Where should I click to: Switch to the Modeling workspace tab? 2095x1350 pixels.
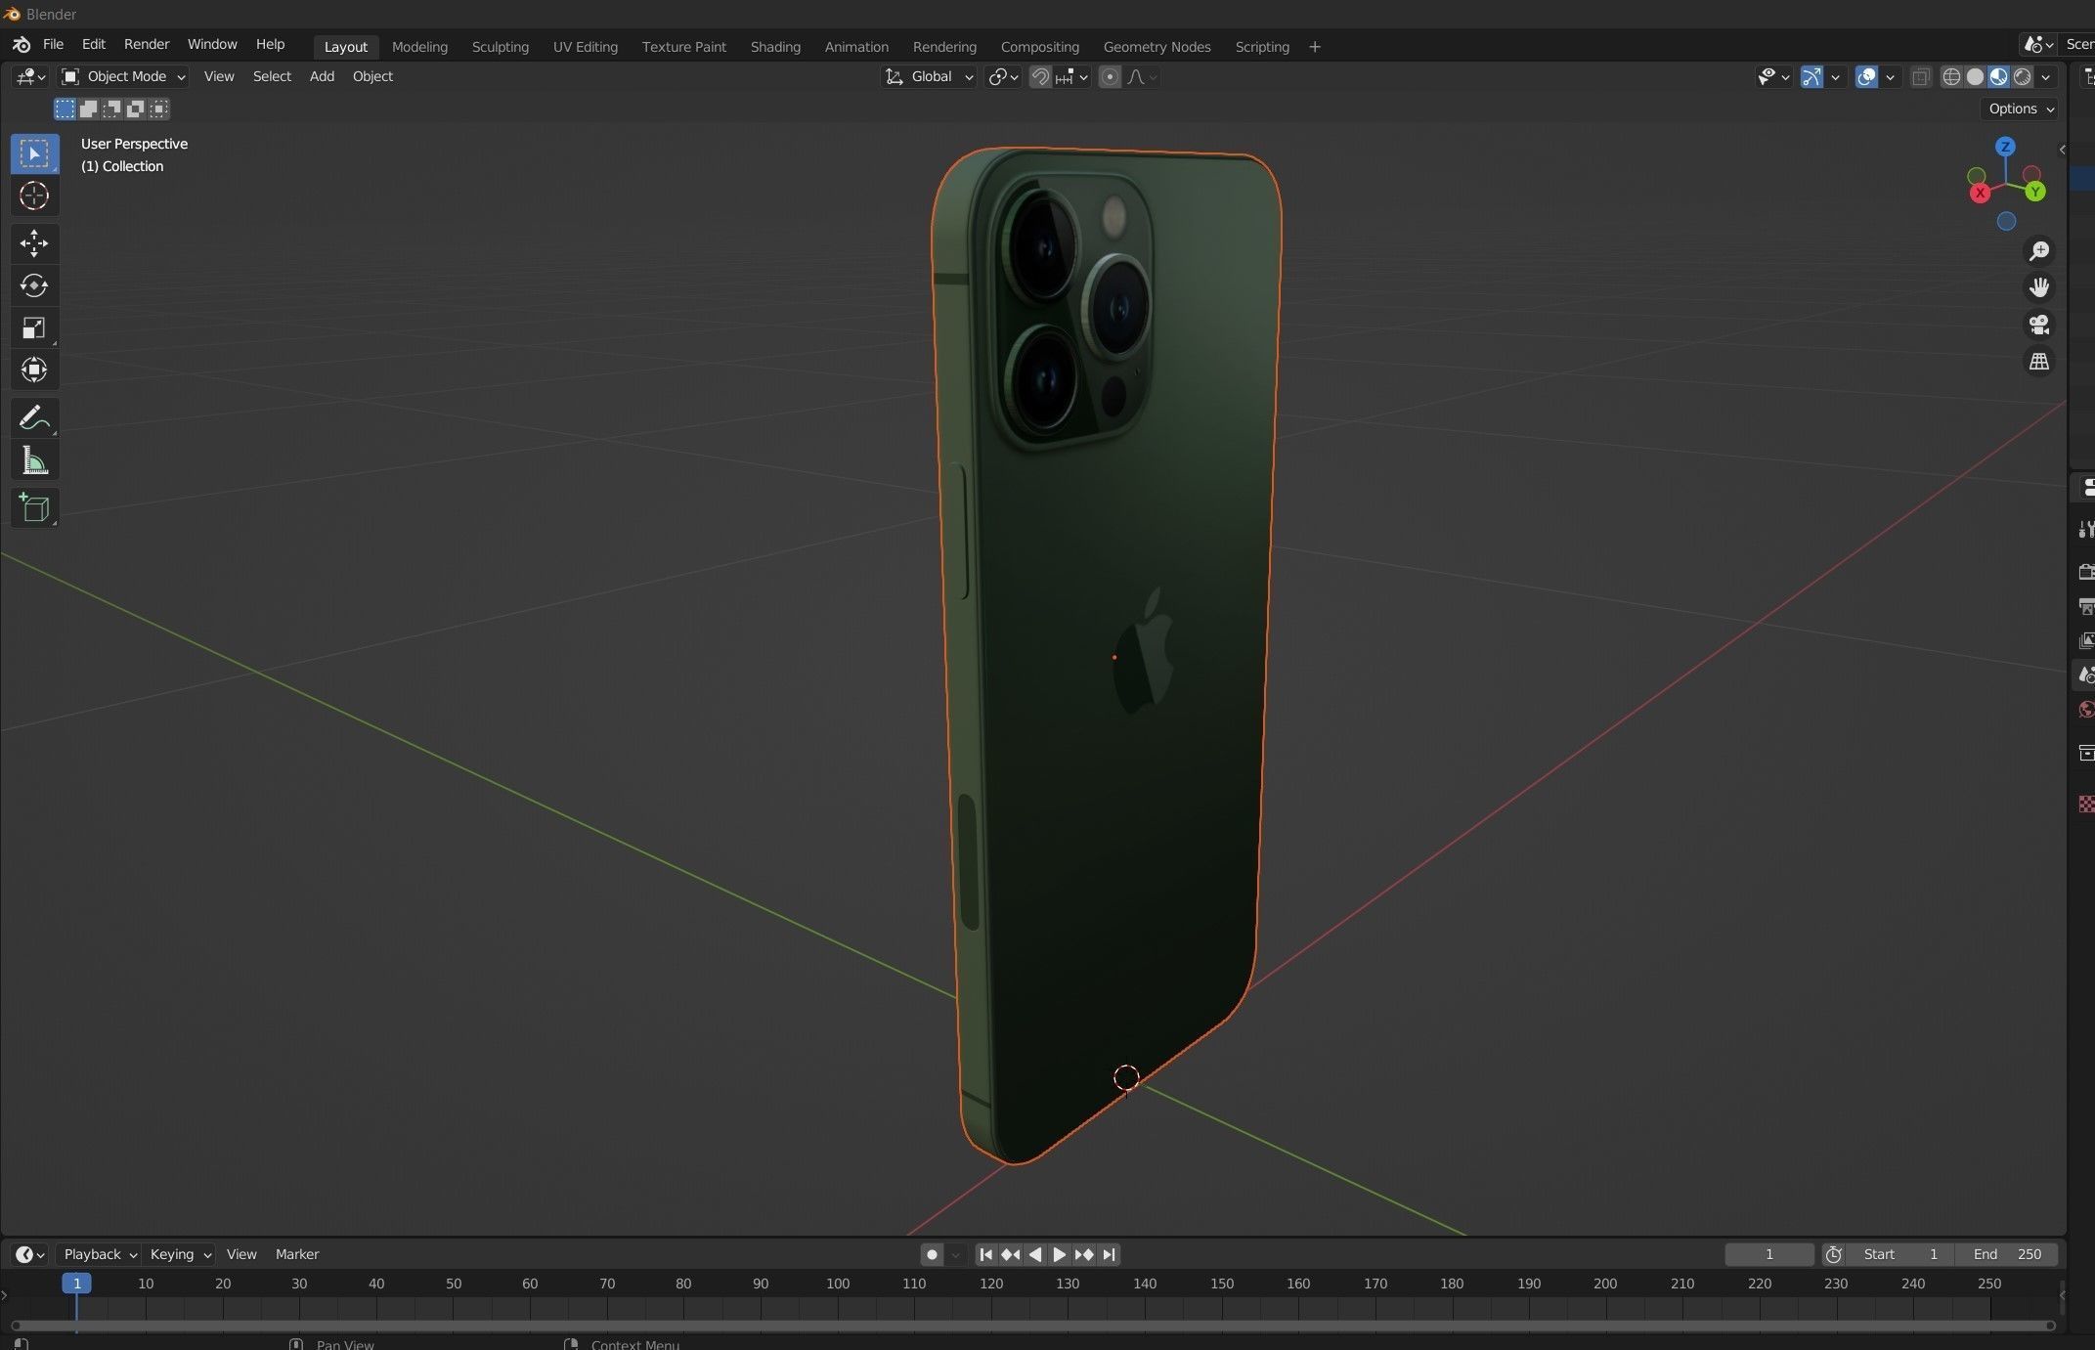[419, 47]
